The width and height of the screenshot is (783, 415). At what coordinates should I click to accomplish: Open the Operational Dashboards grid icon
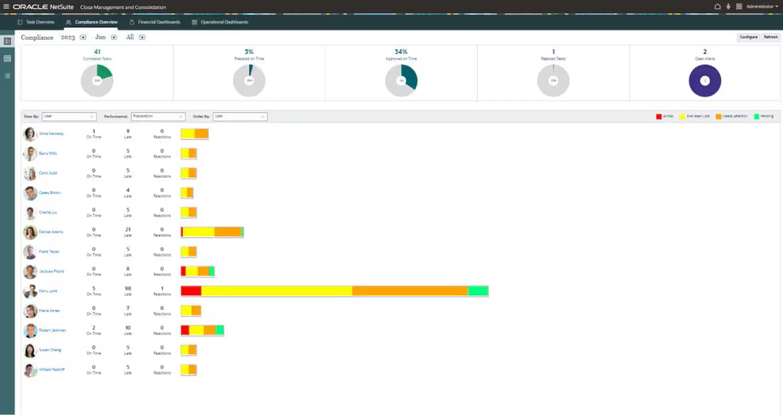pos(193,22)
